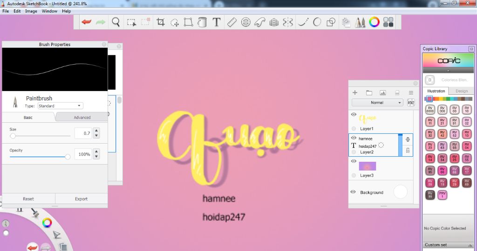Select the Basic brush tab
477x251 pixels.
28,118
